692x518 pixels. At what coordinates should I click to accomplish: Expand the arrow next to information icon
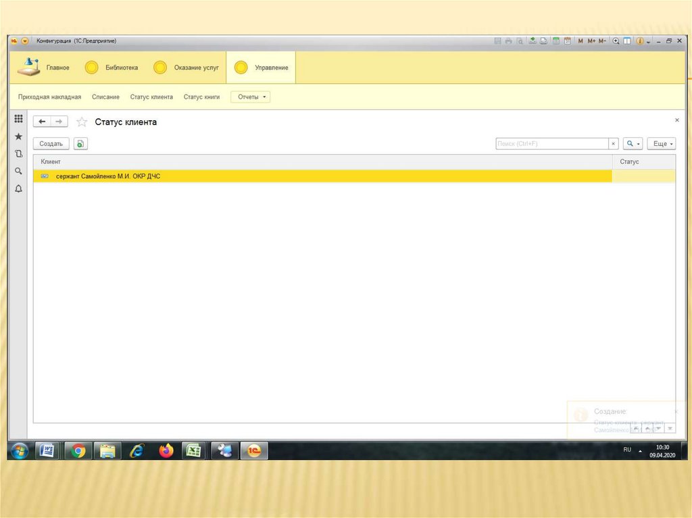648,42
